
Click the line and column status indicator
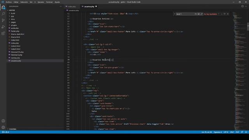point(207,132)
